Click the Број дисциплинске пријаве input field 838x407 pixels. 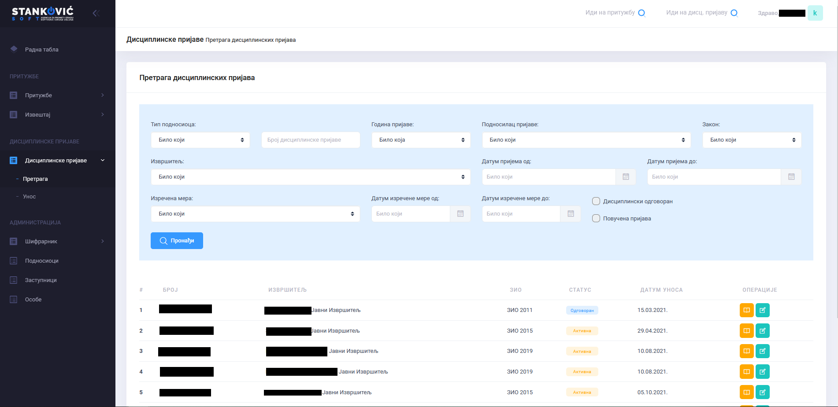pyautogui.click(x=311, y=140)
